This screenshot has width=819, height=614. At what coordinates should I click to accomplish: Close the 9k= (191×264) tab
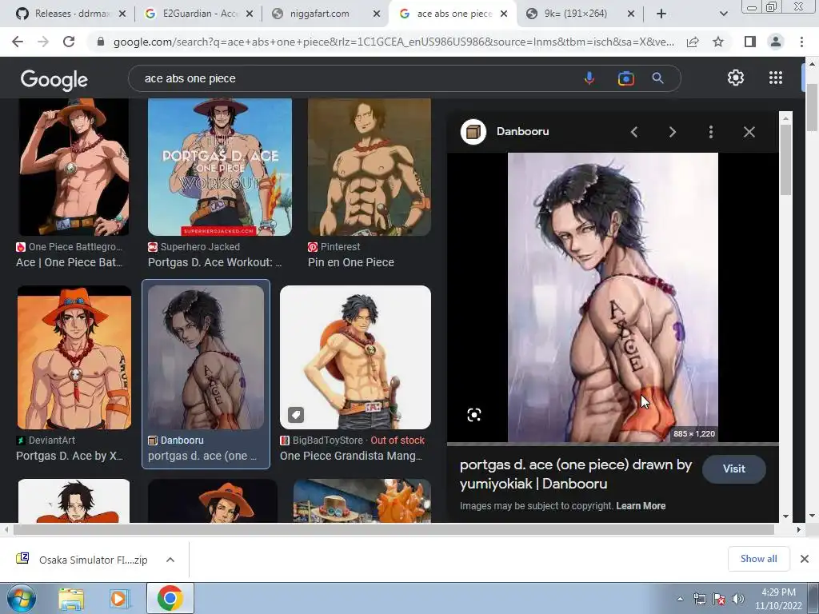[631, 14]
